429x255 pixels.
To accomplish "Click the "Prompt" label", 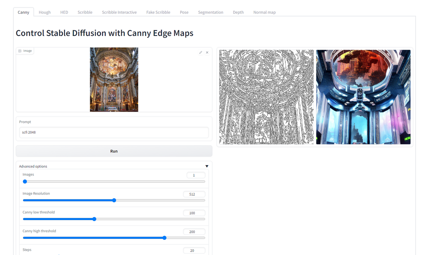I will point(25,122).
